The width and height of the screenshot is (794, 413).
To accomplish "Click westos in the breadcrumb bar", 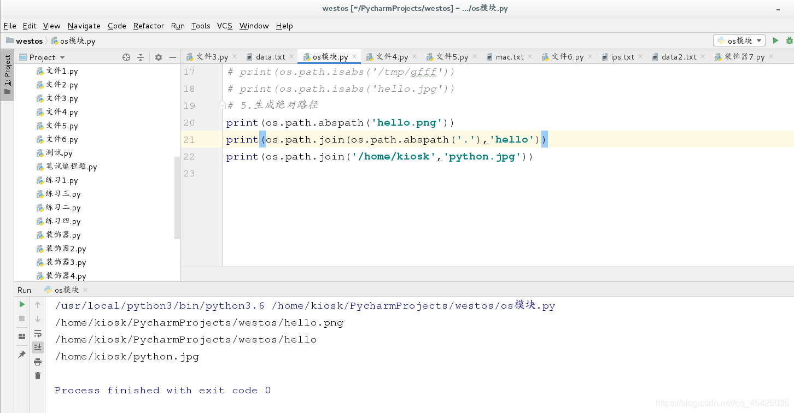I will coord(29,41).
